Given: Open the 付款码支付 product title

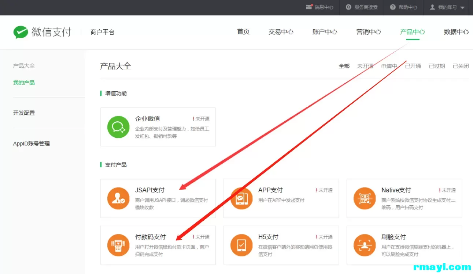Looking at the screenshot, I should (x=151, y=237).
